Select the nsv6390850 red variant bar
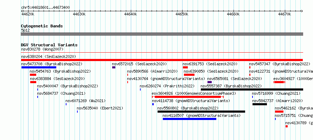The width and height of the screenshot is (313, 140). pos(189,75)
